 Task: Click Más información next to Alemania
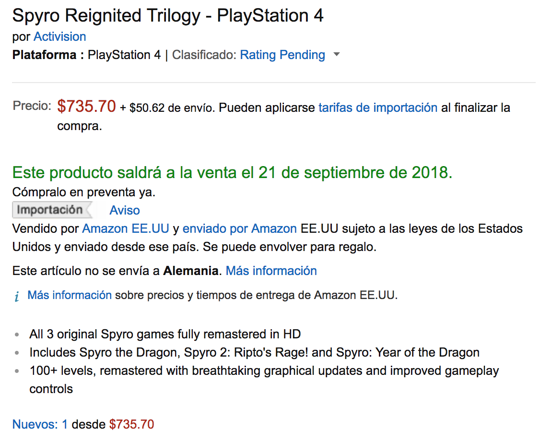(x=271, y=271)
